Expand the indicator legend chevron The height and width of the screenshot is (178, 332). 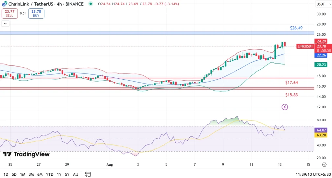(6, 23)
